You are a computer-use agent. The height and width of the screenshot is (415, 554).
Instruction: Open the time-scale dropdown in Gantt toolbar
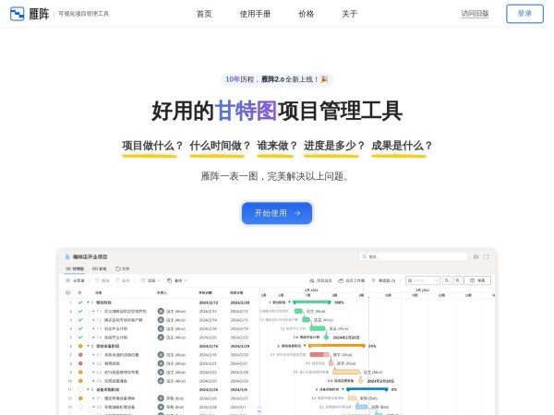(x=423, y=279)
